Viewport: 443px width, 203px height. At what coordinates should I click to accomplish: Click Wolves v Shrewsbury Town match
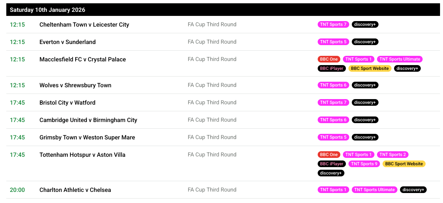[75, 85]
